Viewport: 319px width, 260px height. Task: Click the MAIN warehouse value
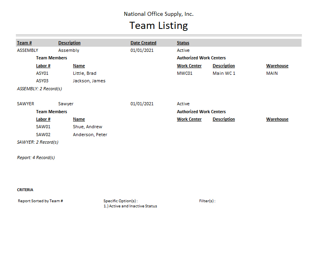272,73
